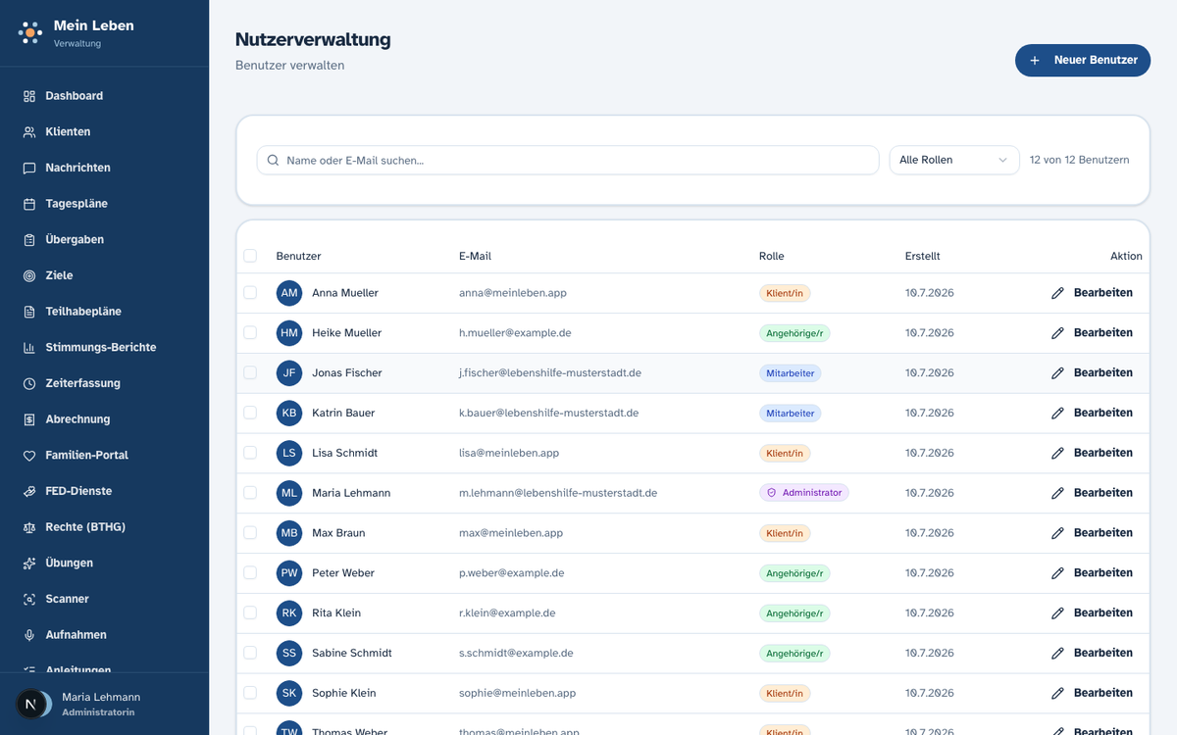
Task: Select the checkbox for Sophie Klein
Action: click(250, 693)
